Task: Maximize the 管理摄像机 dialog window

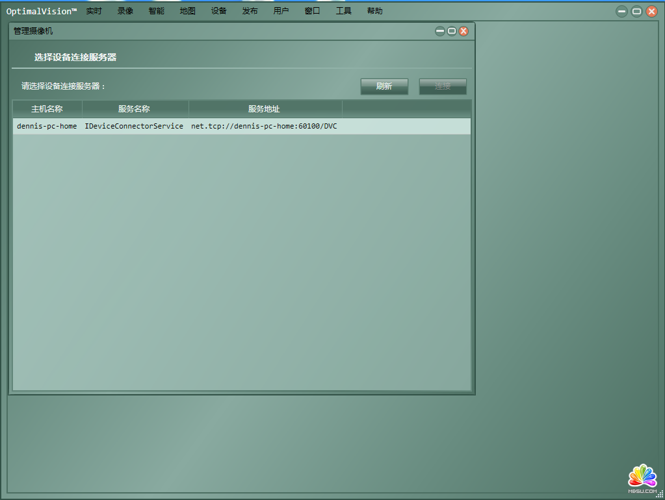Action: tap(452, 31)
